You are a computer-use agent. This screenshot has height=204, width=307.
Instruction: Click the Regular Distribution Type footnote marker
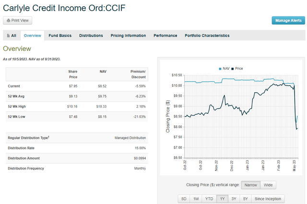point(48,137)
